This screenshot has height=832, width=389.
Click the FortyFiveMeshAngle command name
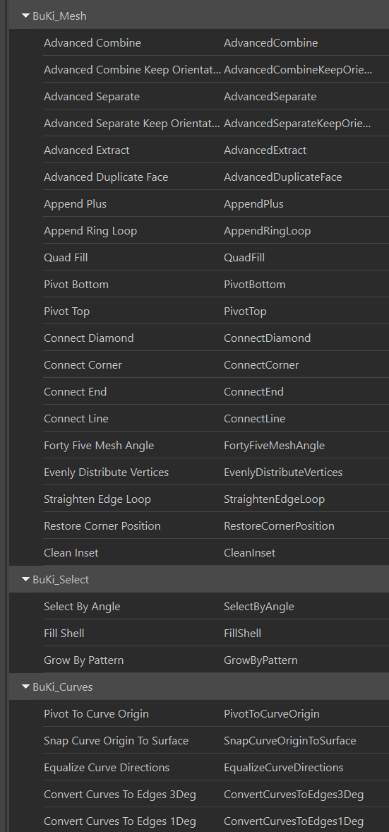point(275,445)
